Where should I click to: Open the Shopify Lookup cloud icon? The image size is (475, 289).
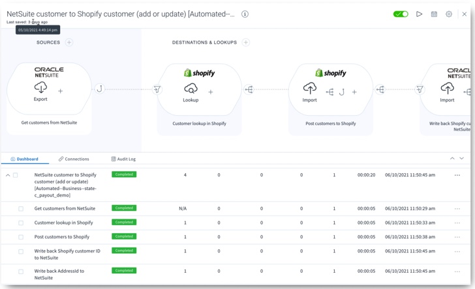pos(191,89)
